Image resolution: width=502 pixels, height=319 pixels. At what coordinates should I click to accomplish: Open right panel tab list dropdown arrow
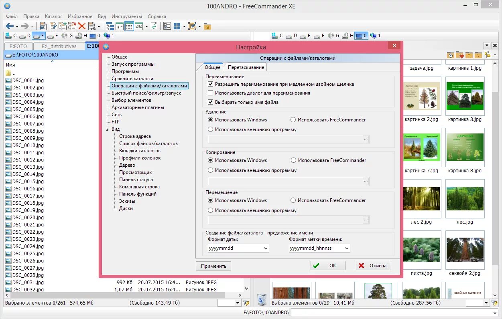(487, 46)
